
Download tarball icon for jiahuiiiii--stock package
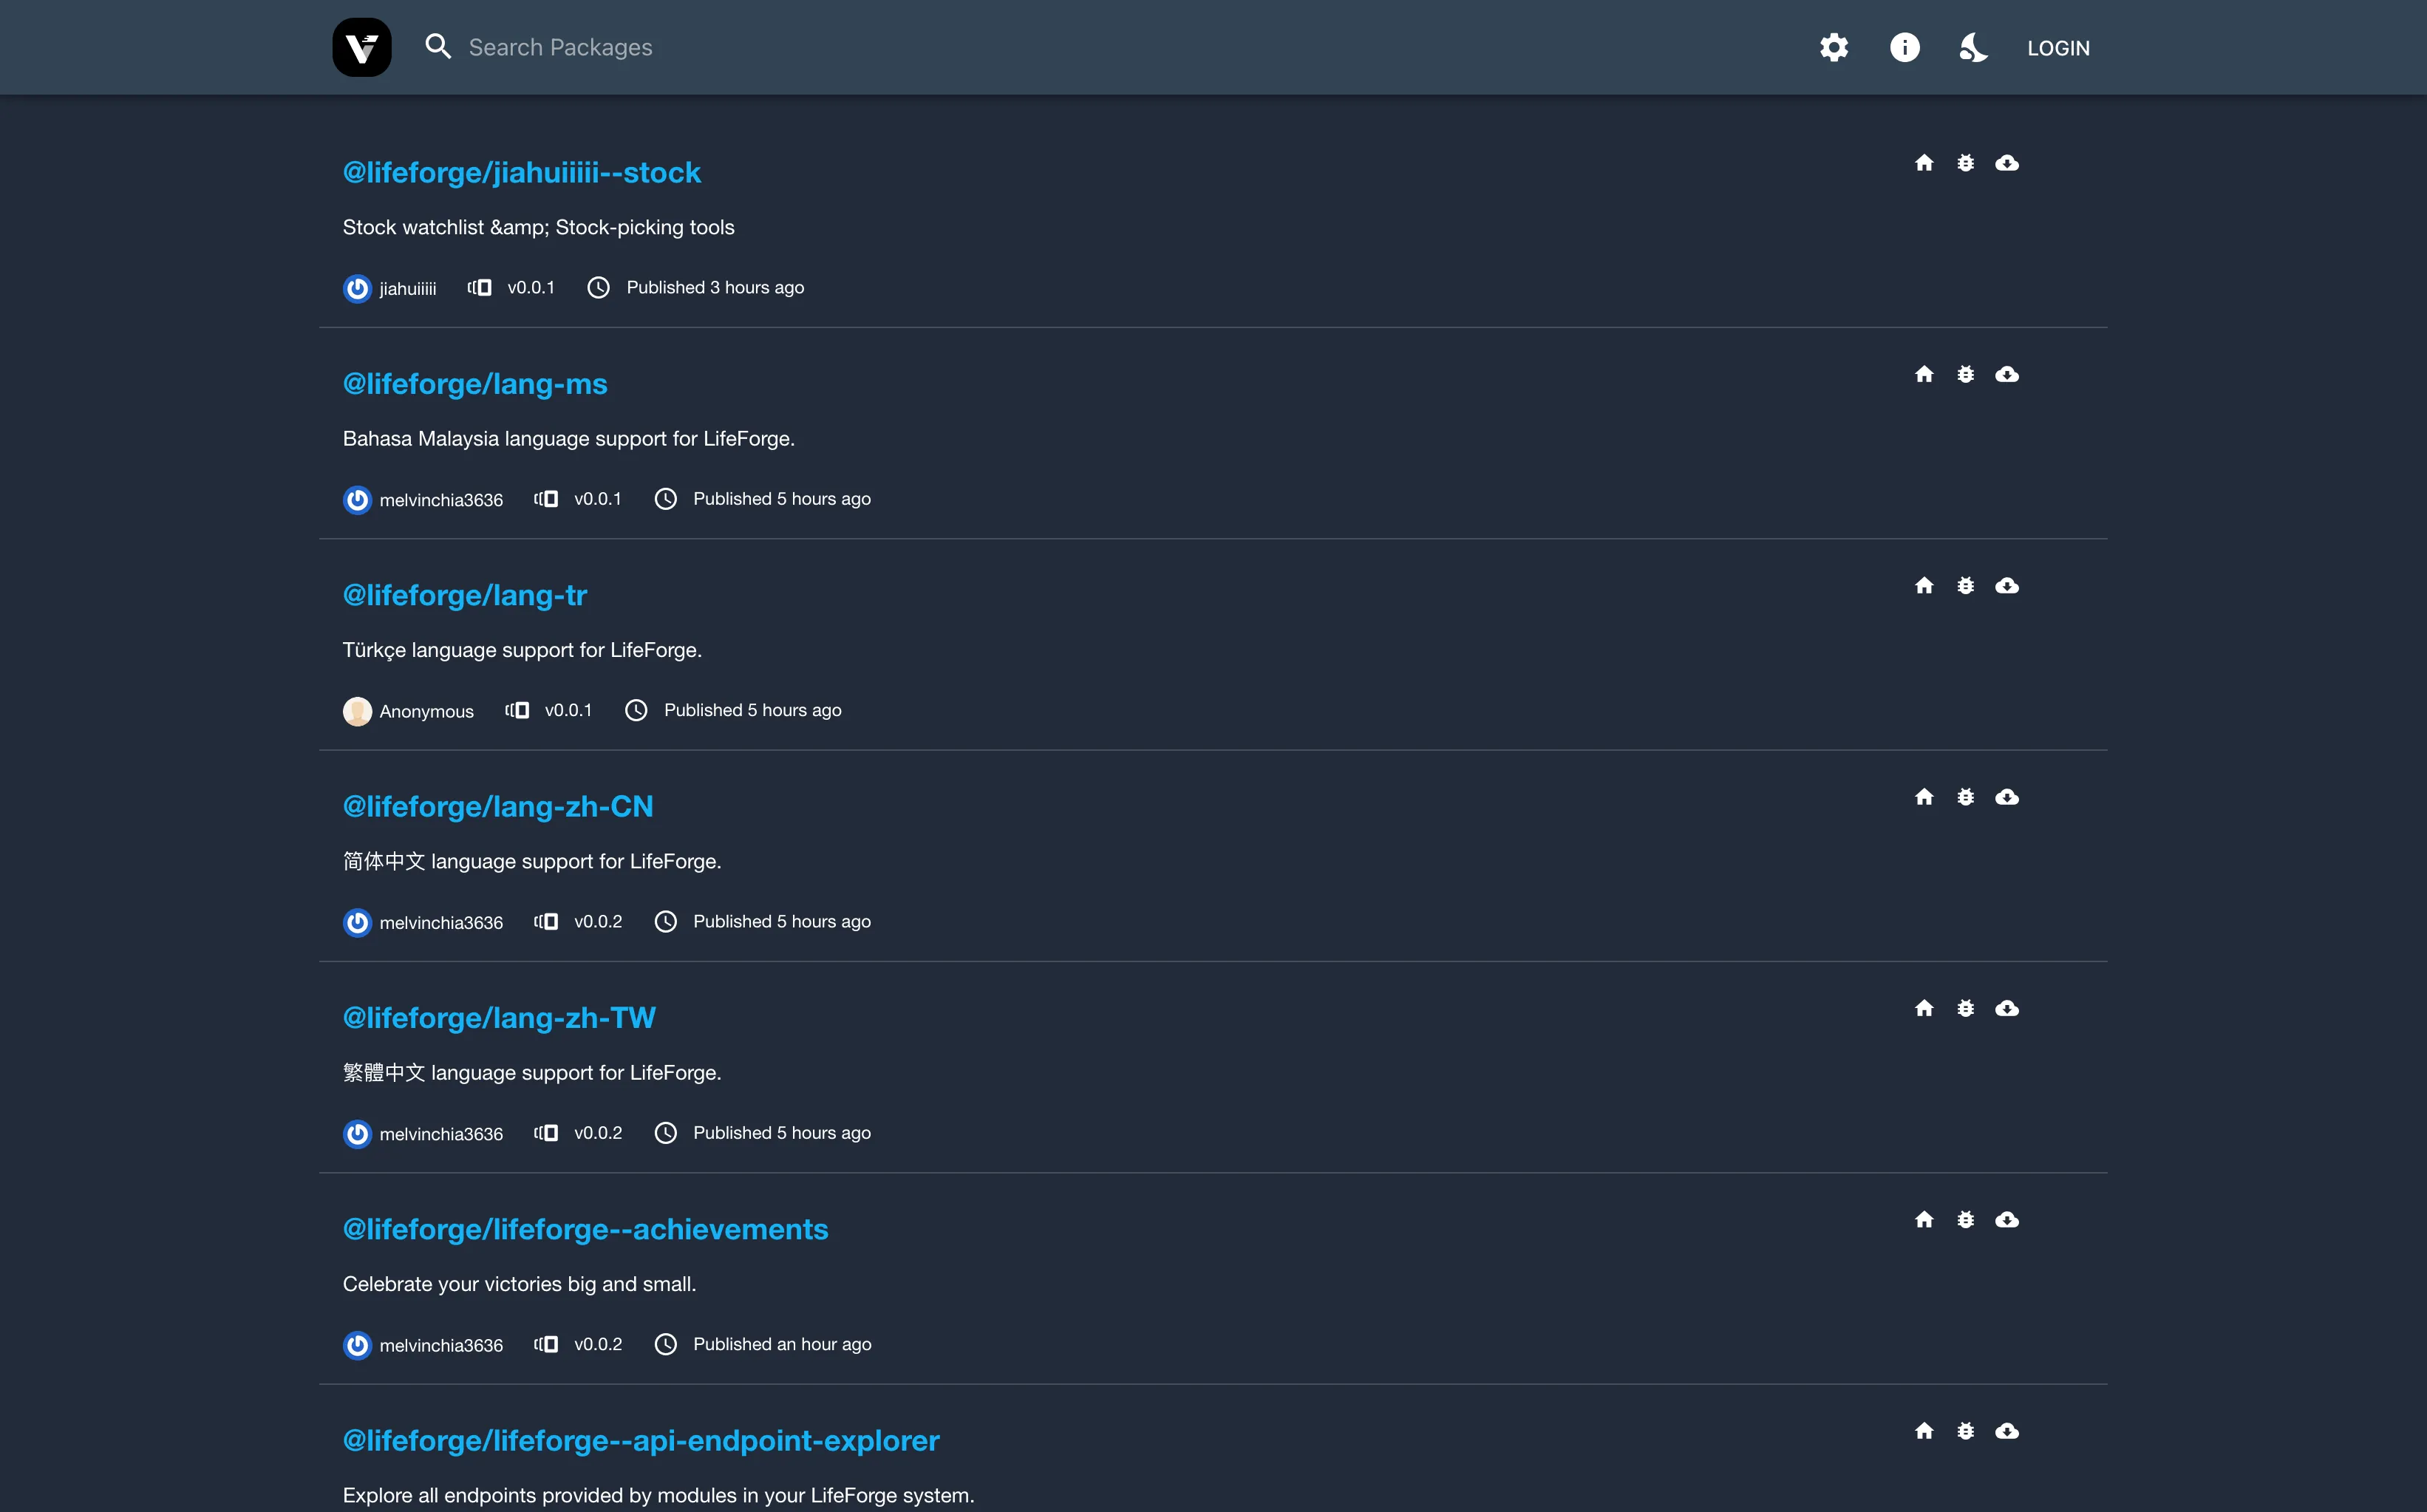(x=2007, y=163)
